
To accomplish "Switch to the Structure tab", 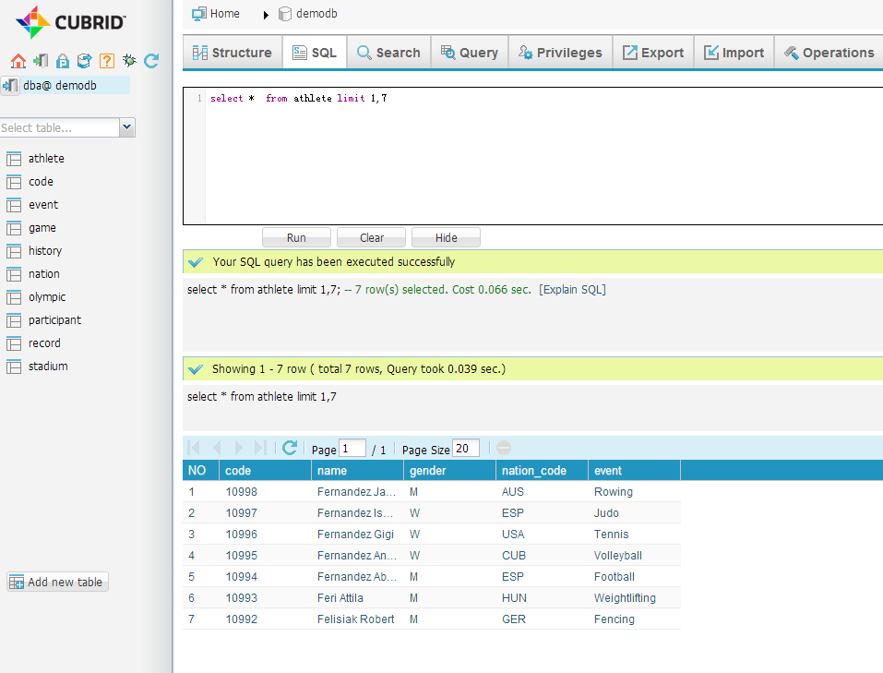I will coord(232,53).
